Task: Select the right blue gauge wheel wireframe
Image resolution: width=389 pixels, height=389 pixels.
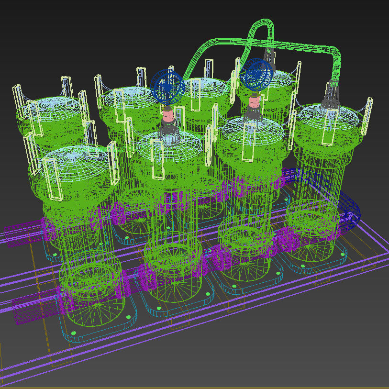Action: click(257, 75)
